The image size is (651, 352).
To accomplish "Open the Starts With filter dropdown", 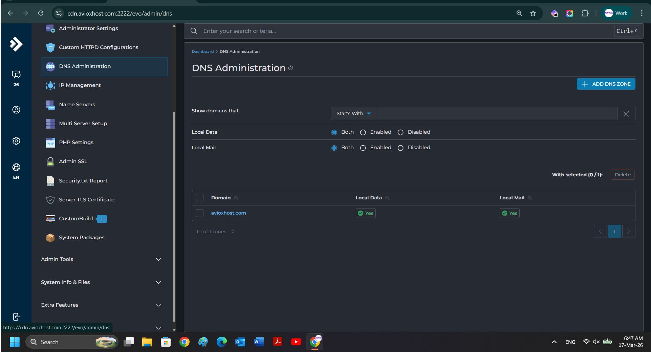I will [x=353, y=114].
